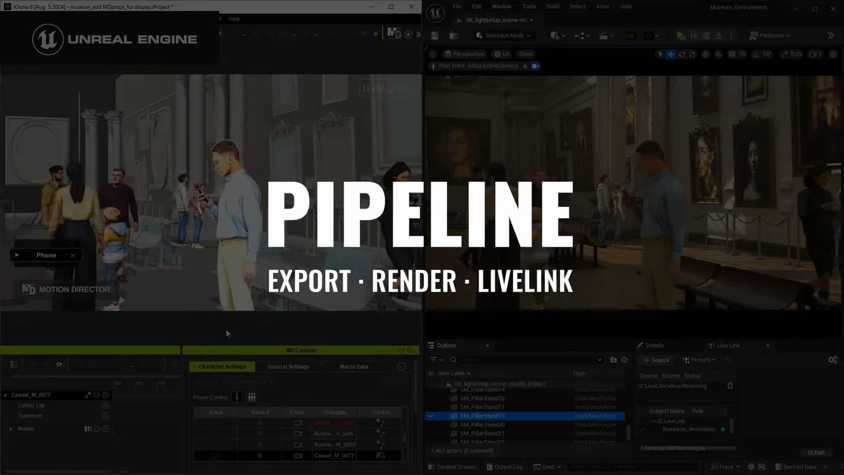Open the Build menu
Image resolution: width=844 pixels, height=475 pixels.
553,7
